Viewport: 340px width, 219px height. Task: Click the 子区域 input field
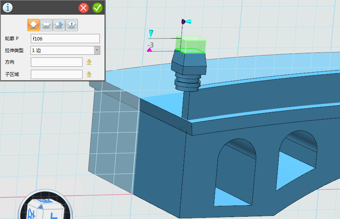57,74
